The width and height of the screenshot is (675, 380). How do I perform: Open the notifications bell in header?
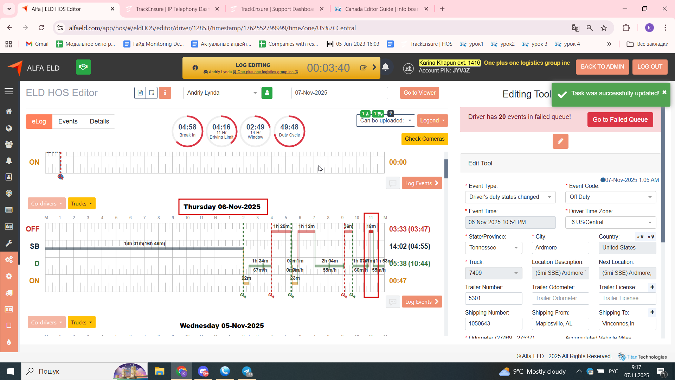click(385, 67)
